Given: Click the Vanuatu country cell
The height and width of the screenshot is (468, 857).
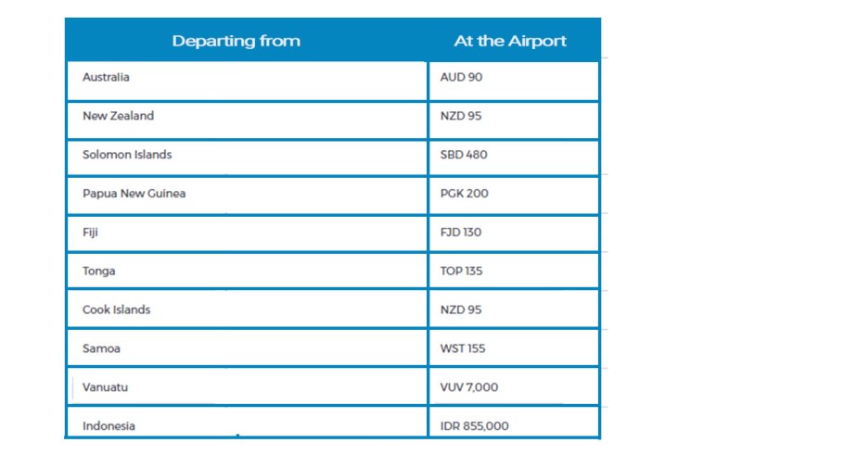Looking at the screenshot, I should pyautogui.click(x=247, y=387).
